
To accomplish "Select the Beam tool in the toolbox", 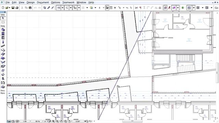I will [3, 46].
